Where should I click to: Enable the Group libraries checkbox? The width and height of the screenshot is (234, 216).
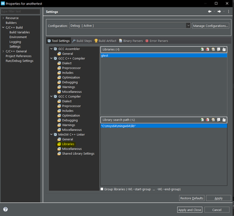coord(102,189)
